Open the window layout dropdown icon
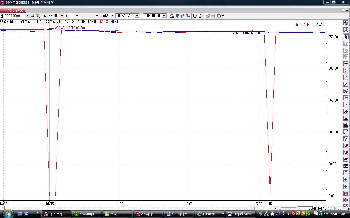 click(220, 16)
